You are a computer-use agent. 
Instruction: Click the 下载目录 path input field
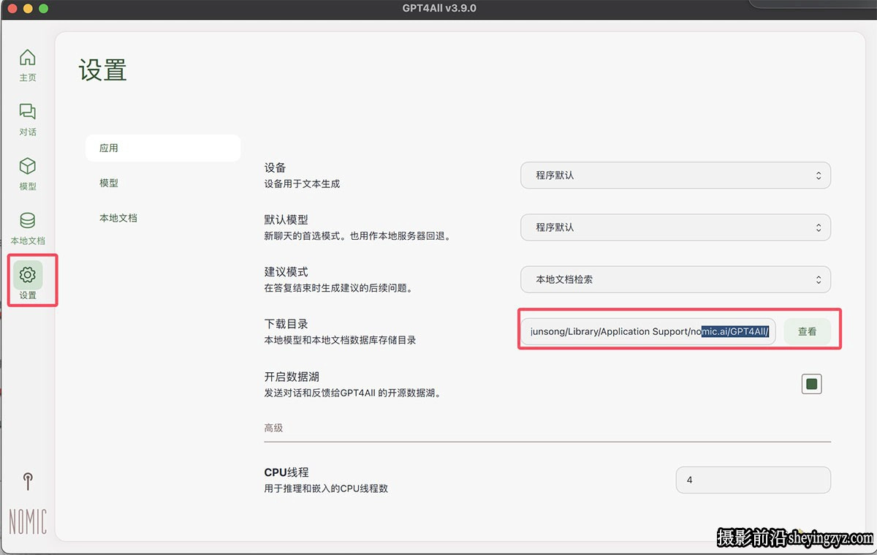point(648,331)
